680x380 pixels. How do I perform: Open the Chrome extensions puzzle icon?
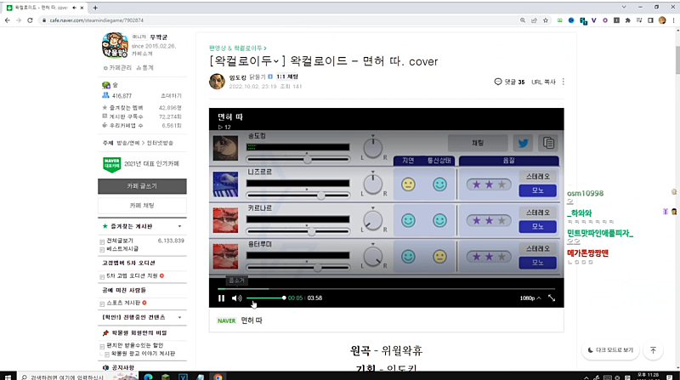(x=627, y=20)
